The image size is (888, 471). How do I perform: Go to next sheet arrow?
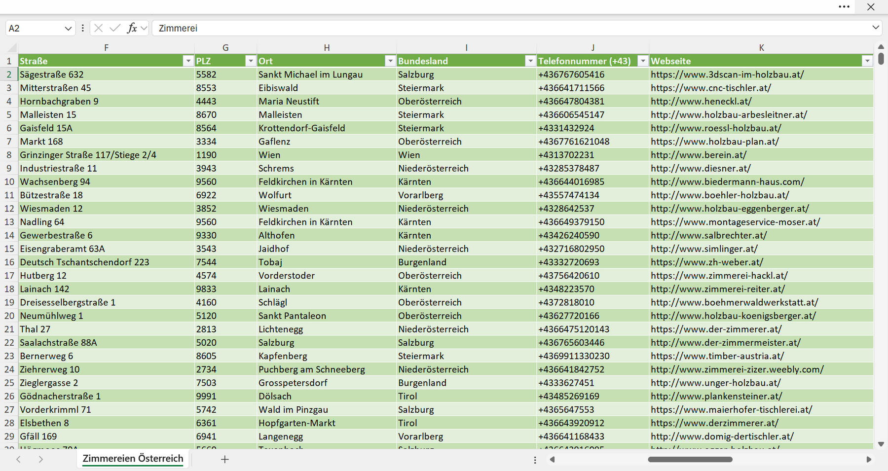[41, 459]
